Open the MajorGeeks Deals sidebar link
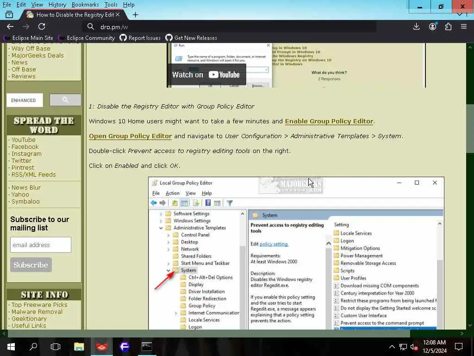Viewport: 474px width, 356px height. 37,56
